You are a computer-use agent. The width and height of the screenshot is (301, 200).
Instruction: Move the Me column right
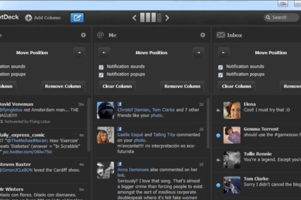(199, 52)
